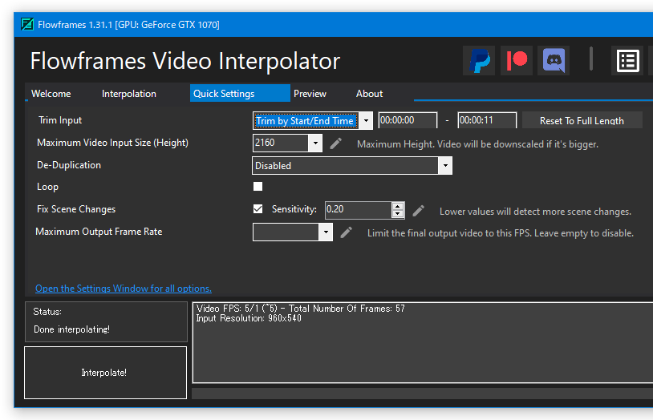Open the list view icon at top right
Viewport: 653px width, 420px height.
(x=627, y=61)
